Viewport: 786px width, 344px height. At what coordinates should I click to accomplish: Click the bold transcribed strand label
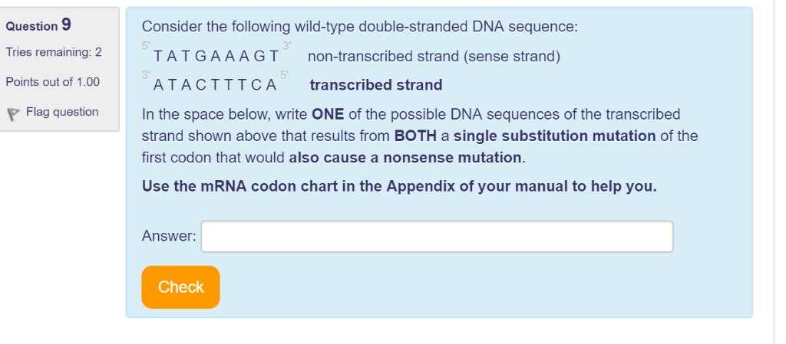click(376, 86)
